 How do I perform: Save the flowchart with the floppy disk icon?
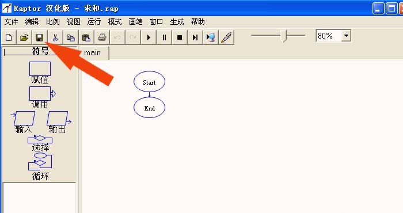(x=39, y=37)
